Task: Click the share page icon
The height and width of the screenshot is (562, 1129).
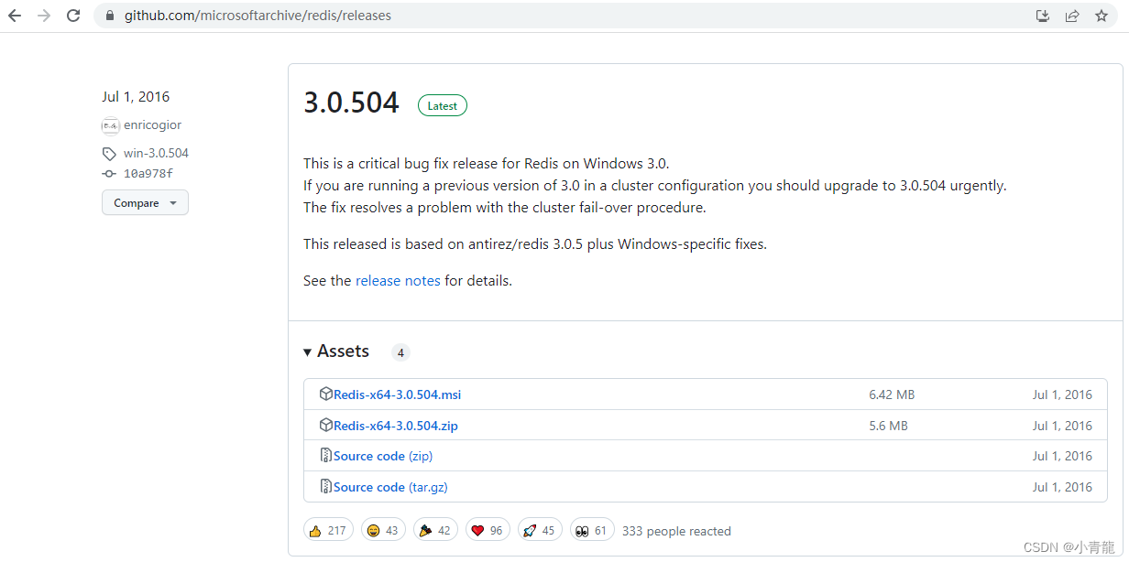Action: pyautogui.click(x=1072, y=16)
